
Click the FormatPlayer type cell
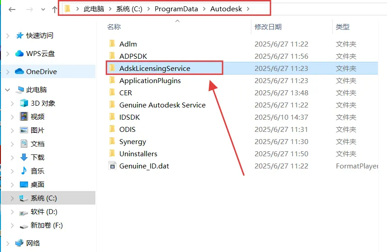pos(357,166)
